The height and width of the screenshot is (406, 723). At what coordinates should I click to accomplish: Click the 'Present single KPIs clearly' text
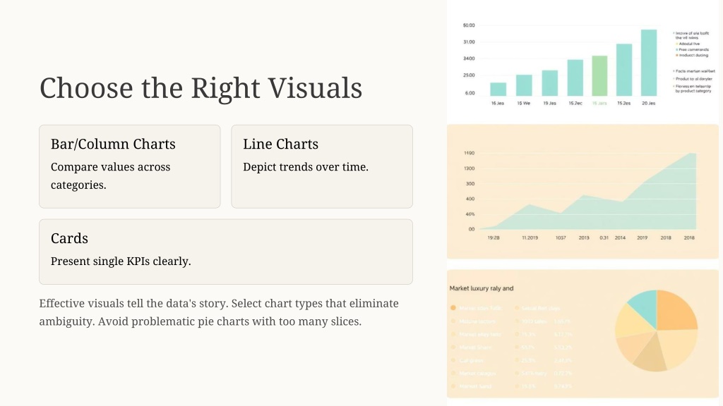pyautogui.click(x=121, y=261)
